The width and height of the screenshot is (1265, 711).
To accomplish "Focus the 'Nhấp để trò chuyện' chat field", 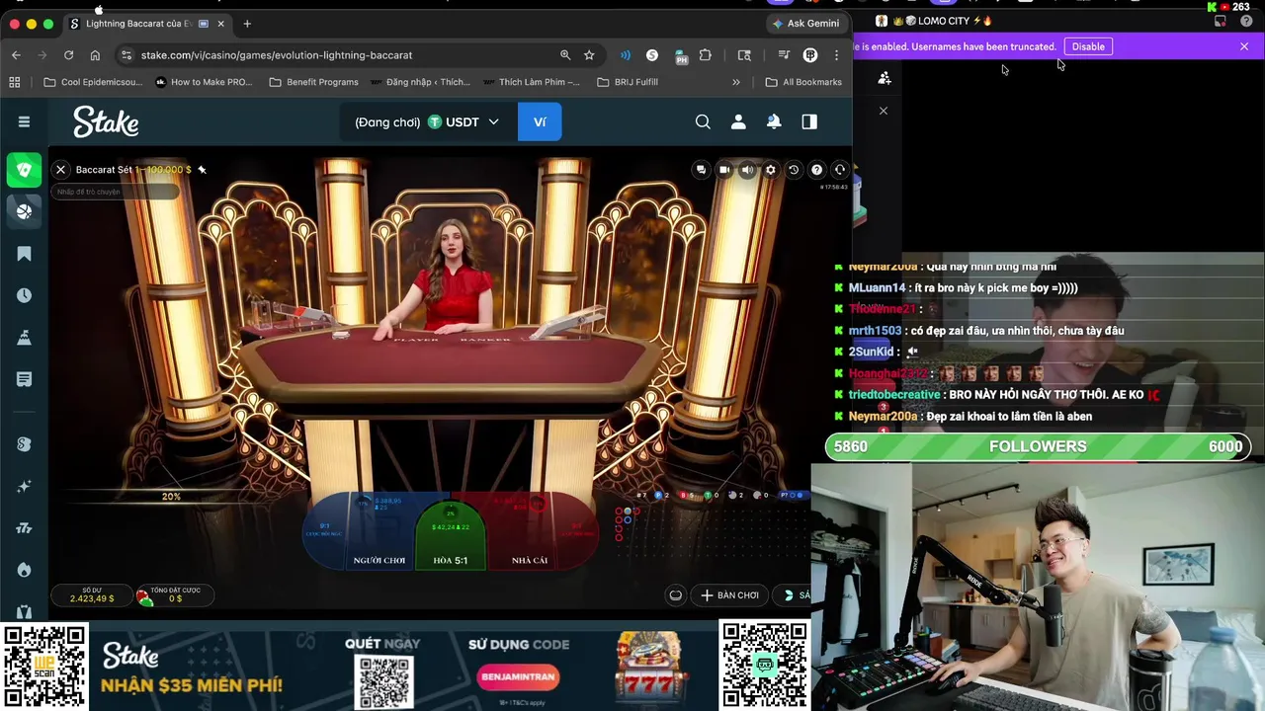I will (x=117, y=192).
